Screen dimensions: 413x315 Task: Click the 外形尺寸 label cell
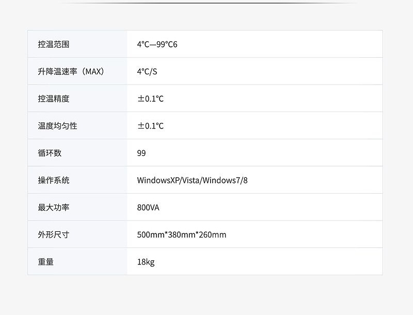[54, 235]
